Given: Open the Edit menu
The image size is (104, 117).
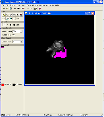Looking at the screenshot, I should coord(7,5).
